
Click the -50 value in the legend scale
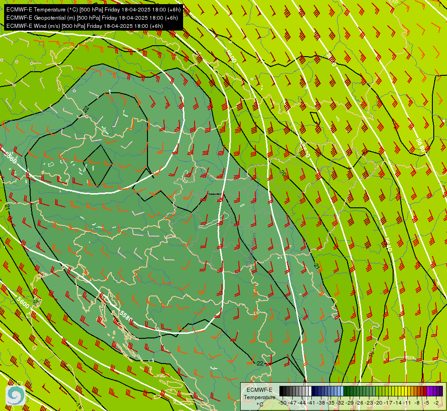(x=283, y=403)
